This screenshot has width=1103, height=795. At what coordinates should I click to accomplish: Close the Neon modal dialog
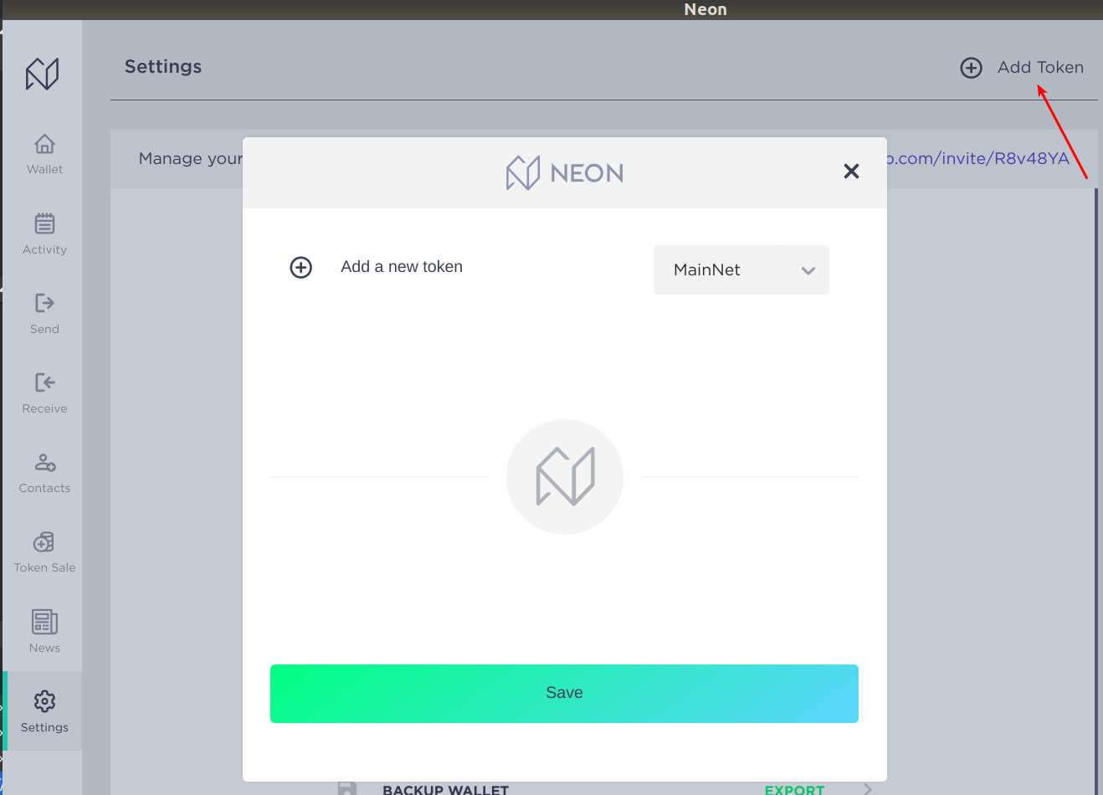pos(851,172)
